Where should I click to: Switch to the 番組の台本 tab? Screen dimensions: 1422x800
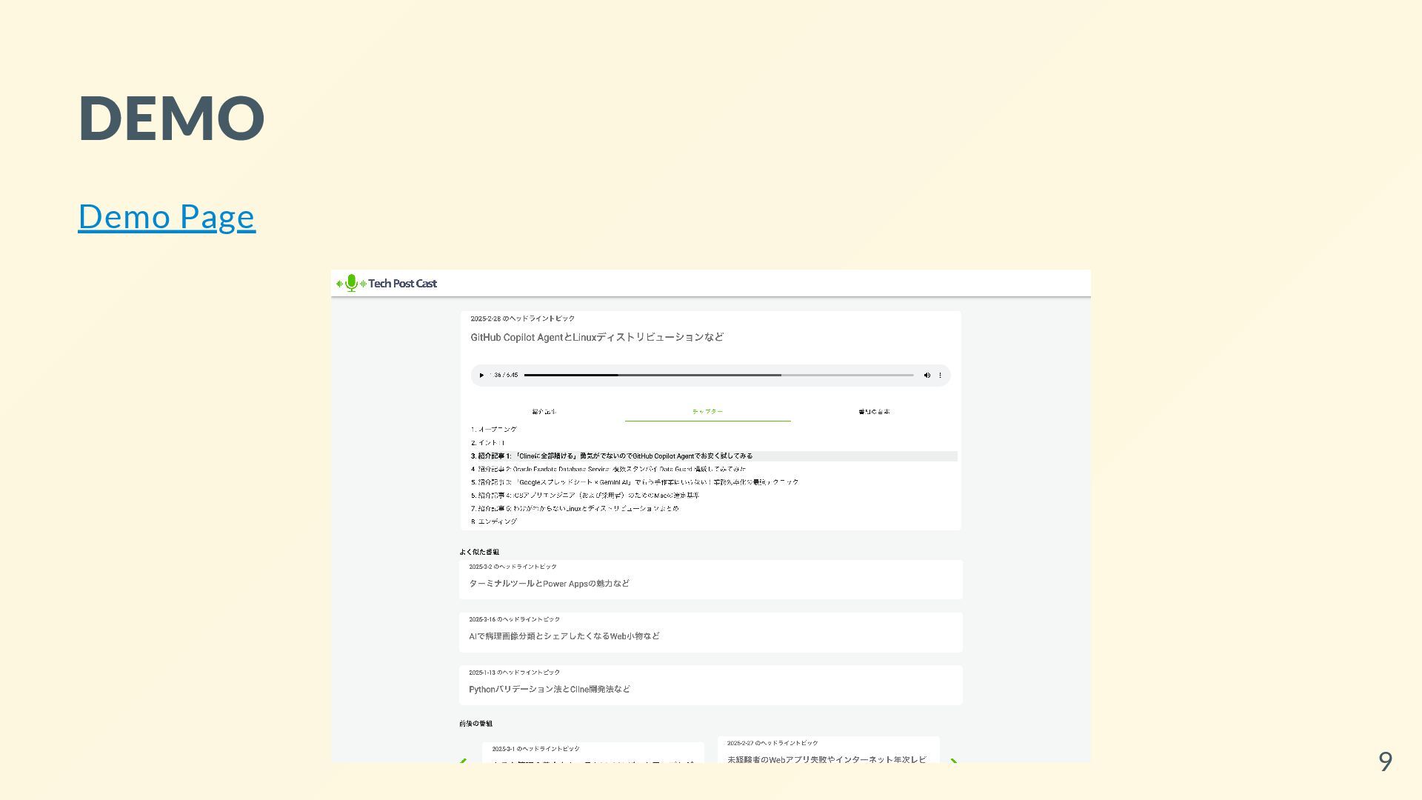(x=874, y=412)
